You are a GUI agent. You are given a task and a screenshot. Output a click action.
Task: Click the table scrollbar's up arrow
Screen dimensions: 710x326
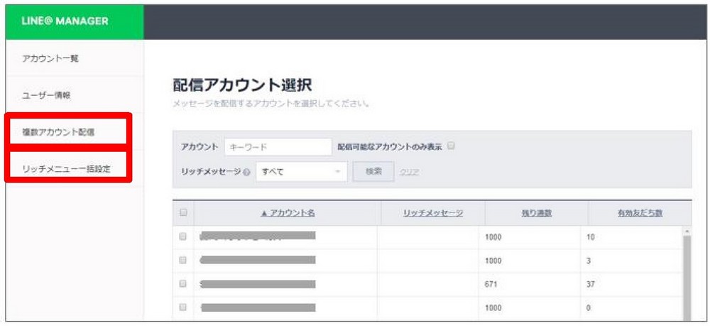coord(686,232)
